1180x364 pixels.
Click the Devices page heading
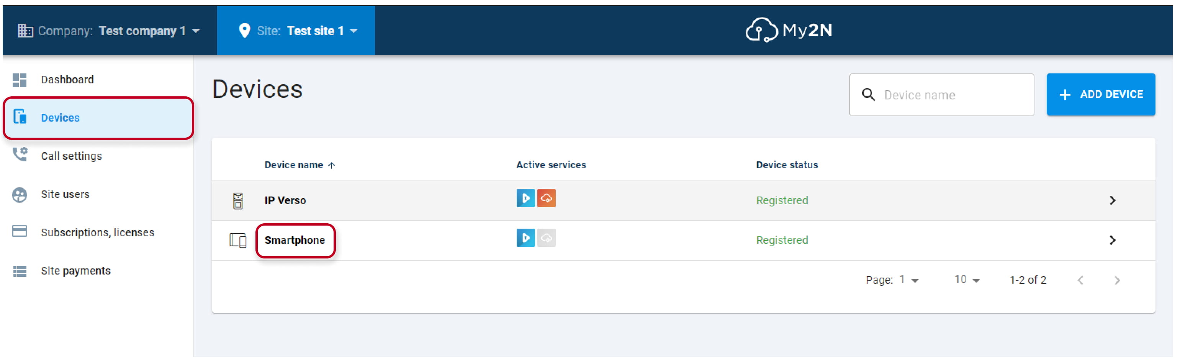(x=257, y=89)
